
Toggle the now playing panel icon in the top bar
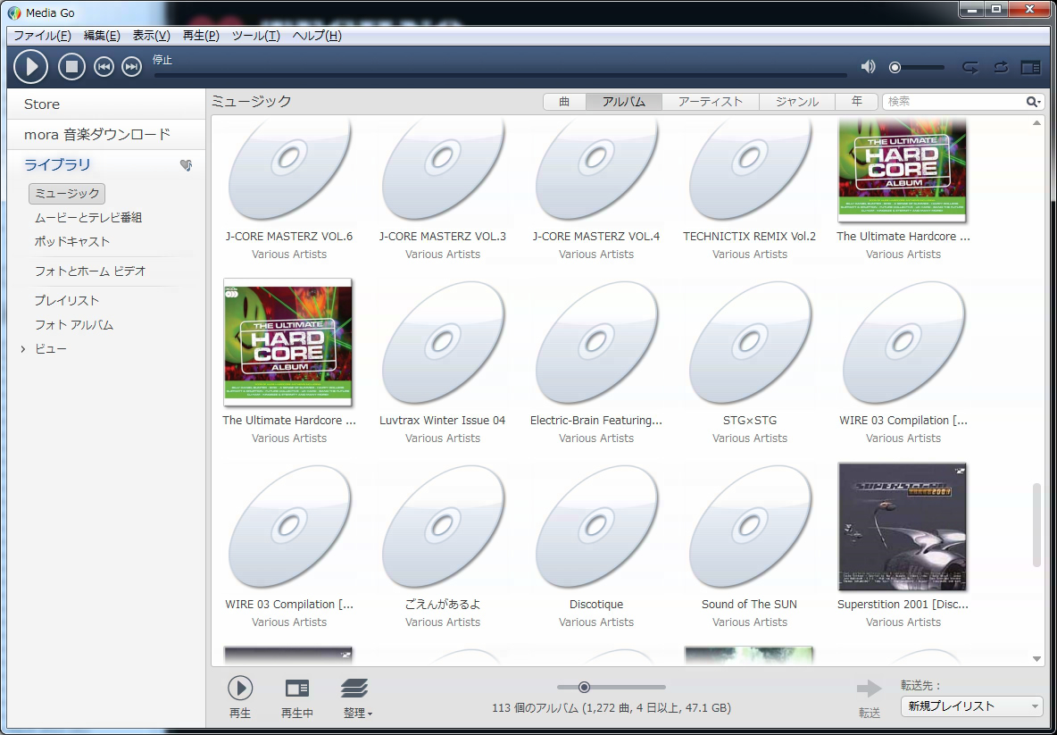tap(1031, 67)
